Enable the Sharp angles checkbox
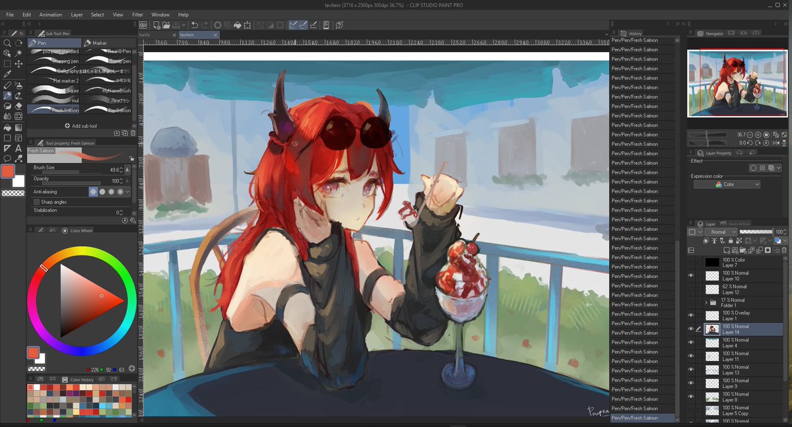Image resolution: width=792 pixels, height=427 pixels. pyautogui.click(x=36, y=201)
